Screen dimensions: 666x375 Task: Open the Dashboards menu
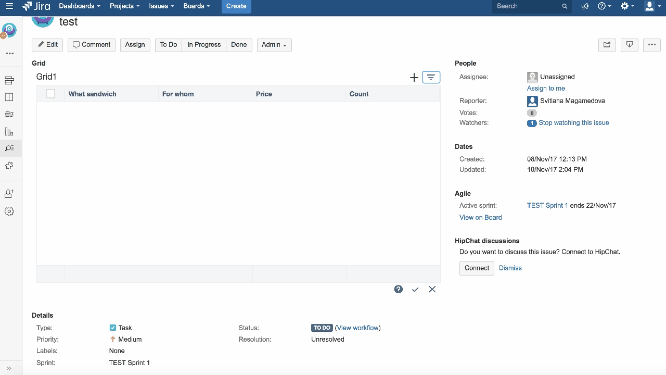coord(76,6)
